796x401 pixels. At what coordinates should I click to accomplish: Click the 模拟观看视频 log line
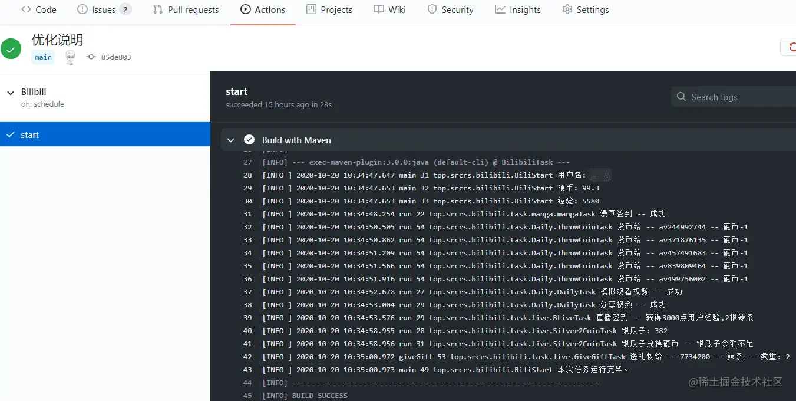point(472,292)
